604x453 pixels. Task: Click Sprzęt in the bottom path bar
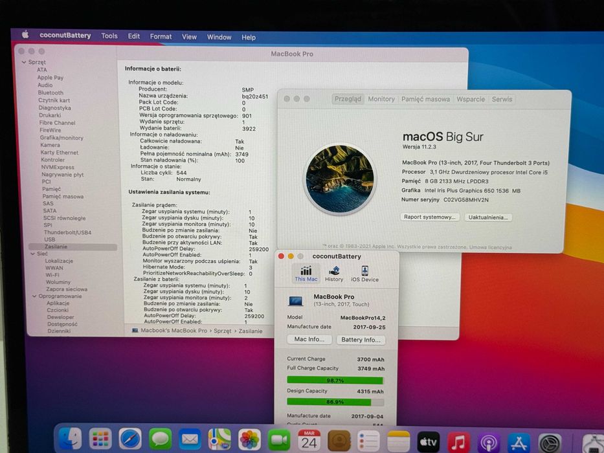coord(223,331)
